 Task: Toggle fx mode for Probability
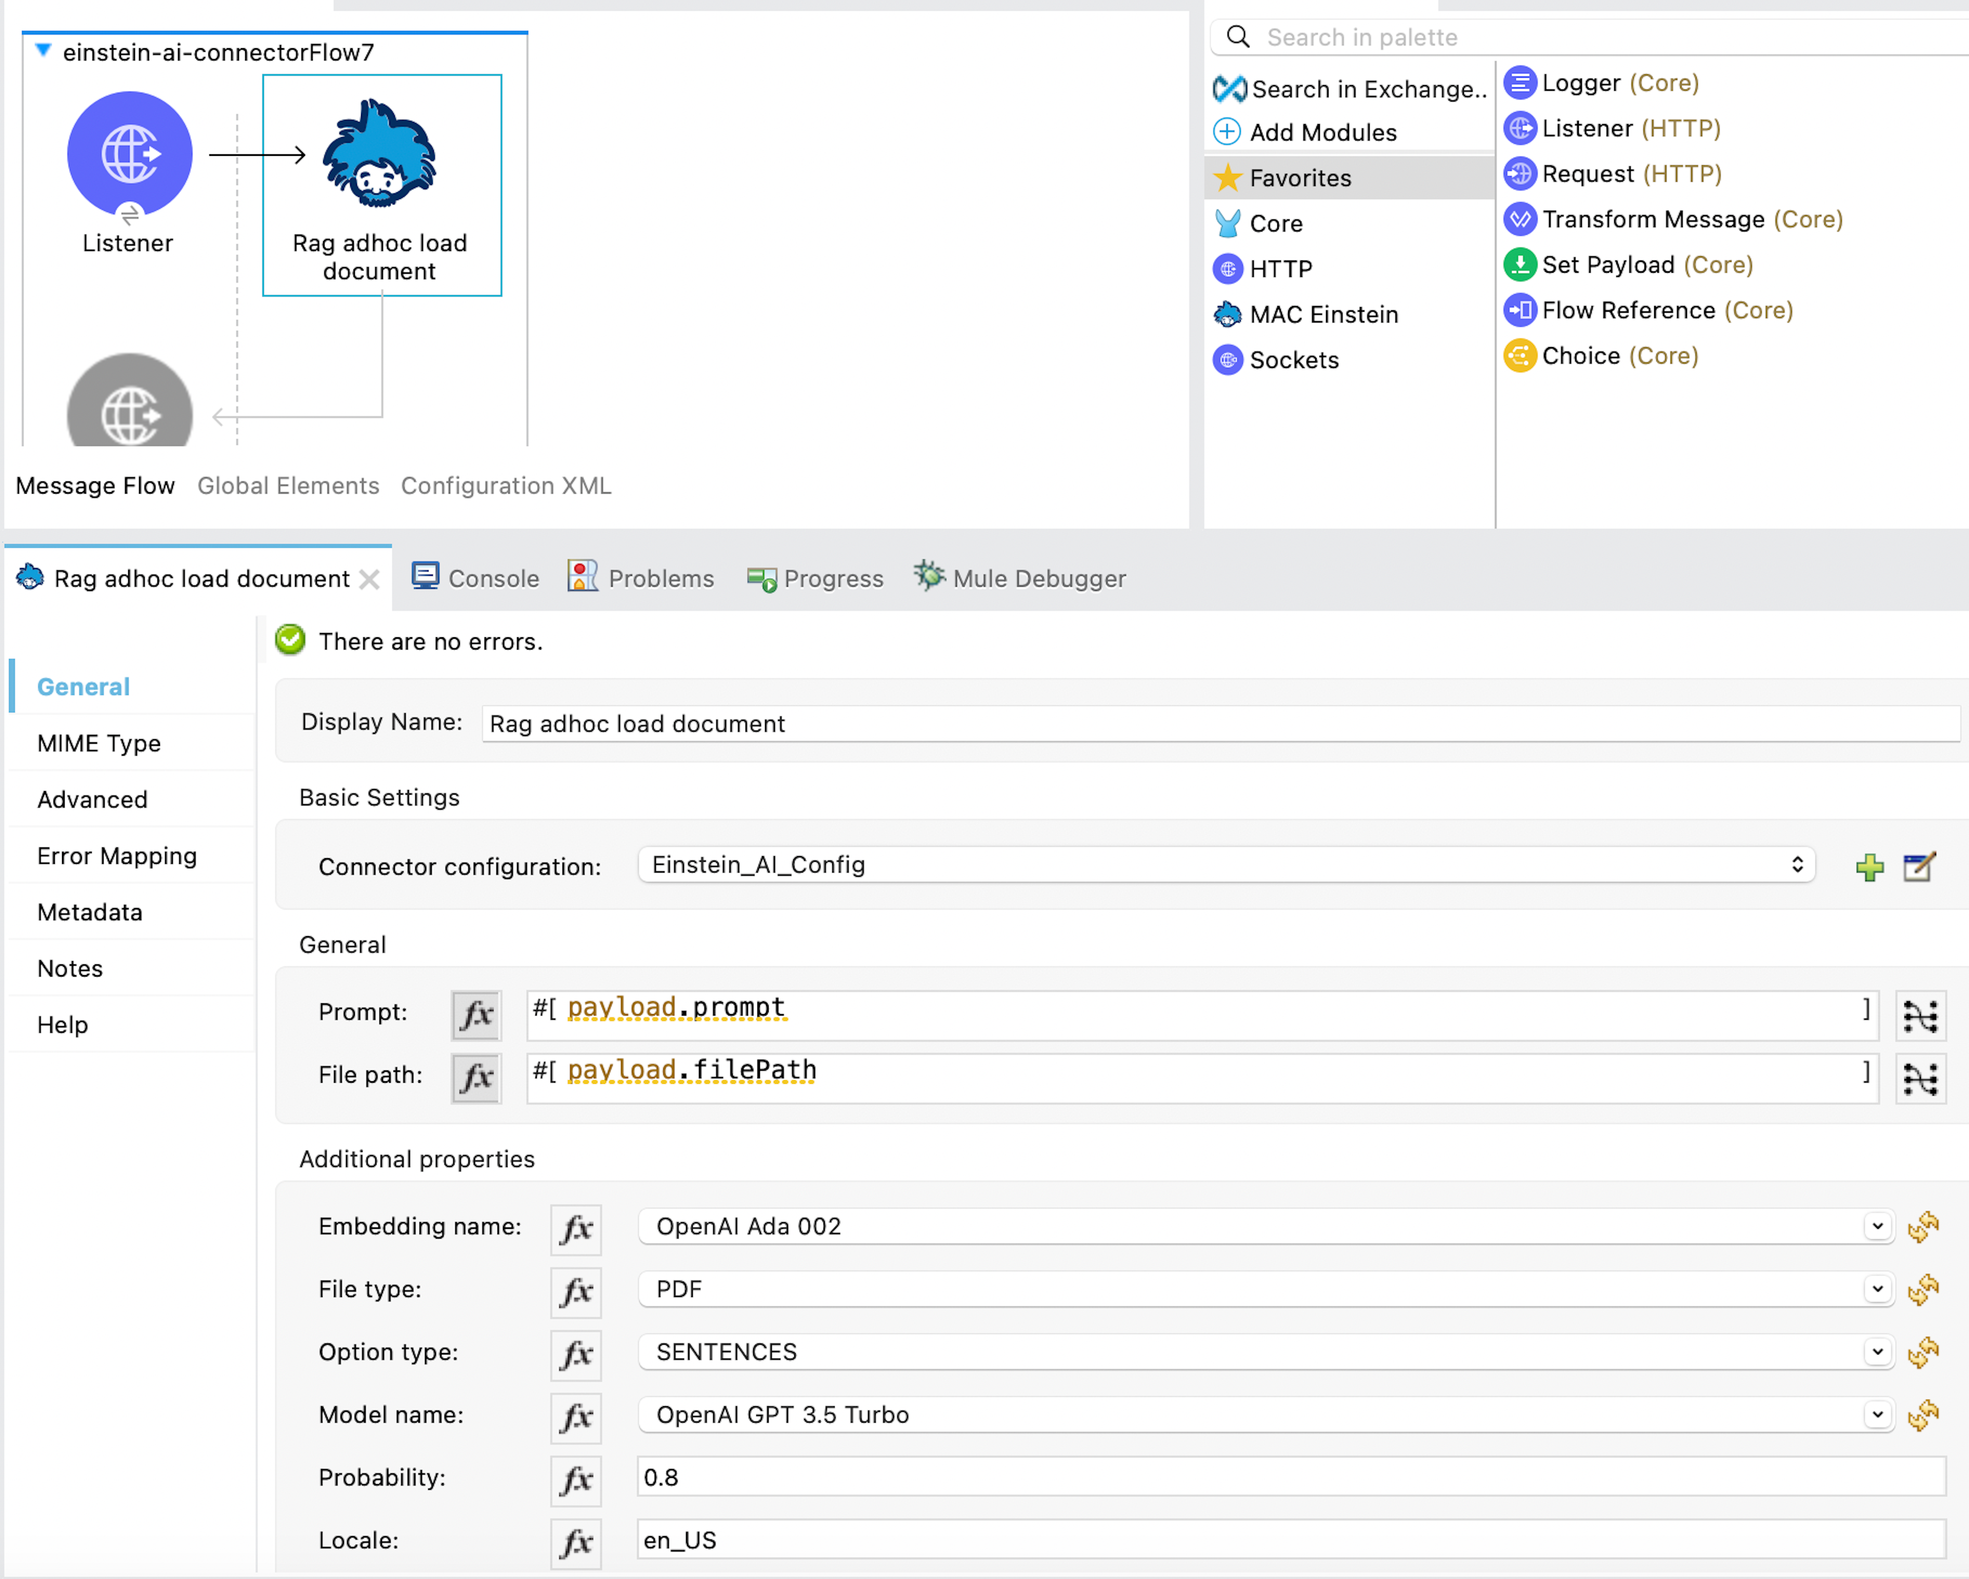(576, 1481)
